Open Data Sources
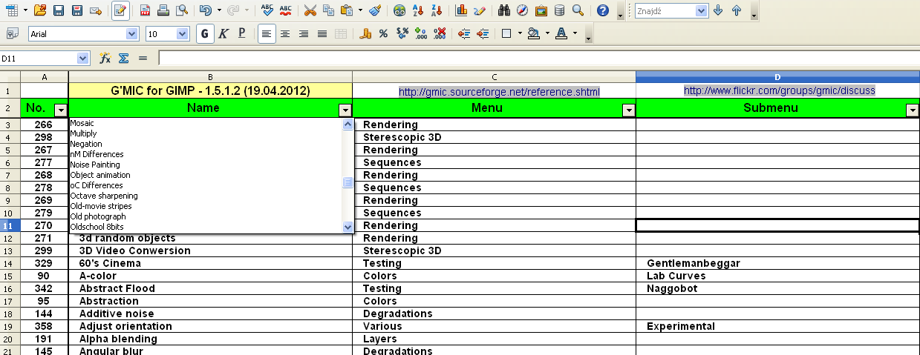 point(558,10)
